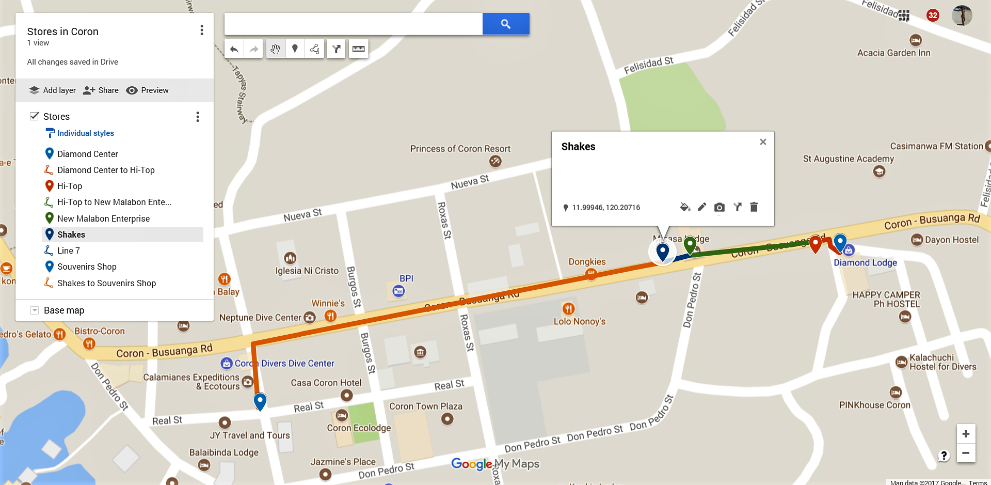This screenshot has height=485, width=991.
Task: Click Add layer button
Action: (x=53, y=90)
